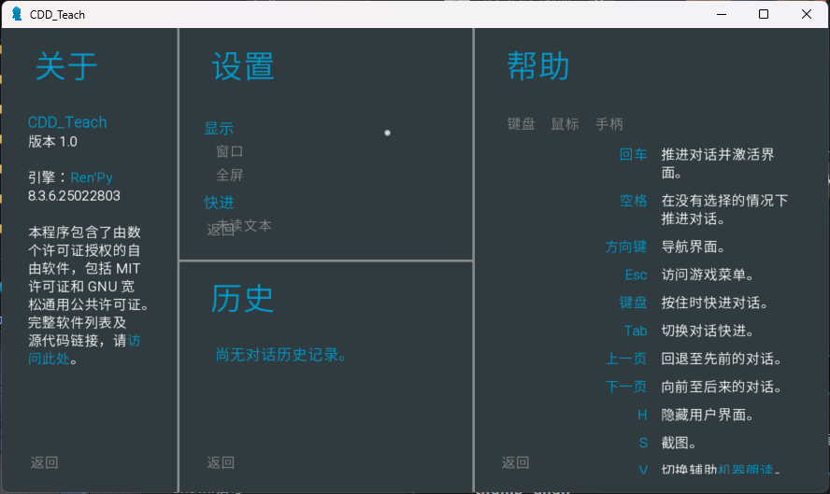830x494 pixels.
Task: Maximize the CDD_Teach window
Action: 764,14
